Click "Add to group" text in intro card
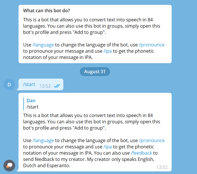The height and width of the screenshot is (174, 197). pos(89,32)
